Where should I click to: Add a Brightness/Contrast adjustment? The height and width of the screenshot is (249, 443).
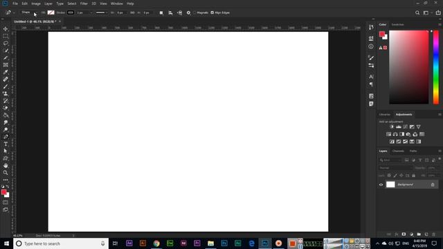[x=392, y=127]
